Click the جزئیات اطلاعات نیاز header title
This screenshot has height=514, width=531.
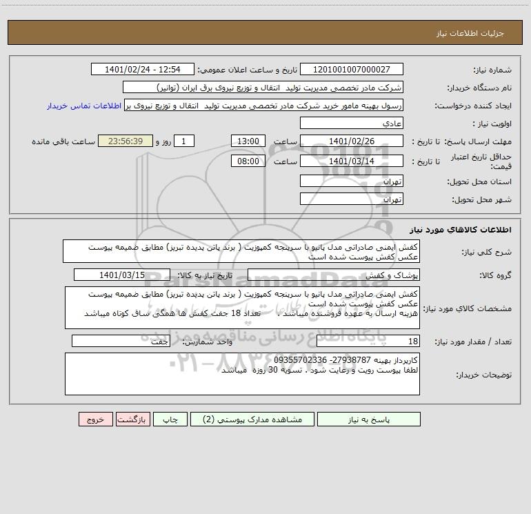[x=470, y=33]
